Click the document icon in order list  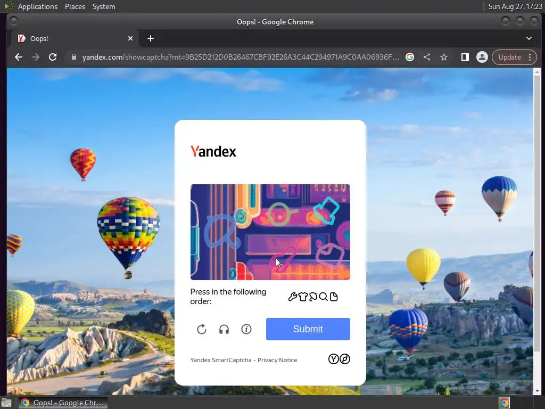pyautogui.click(x=334, y=297)
